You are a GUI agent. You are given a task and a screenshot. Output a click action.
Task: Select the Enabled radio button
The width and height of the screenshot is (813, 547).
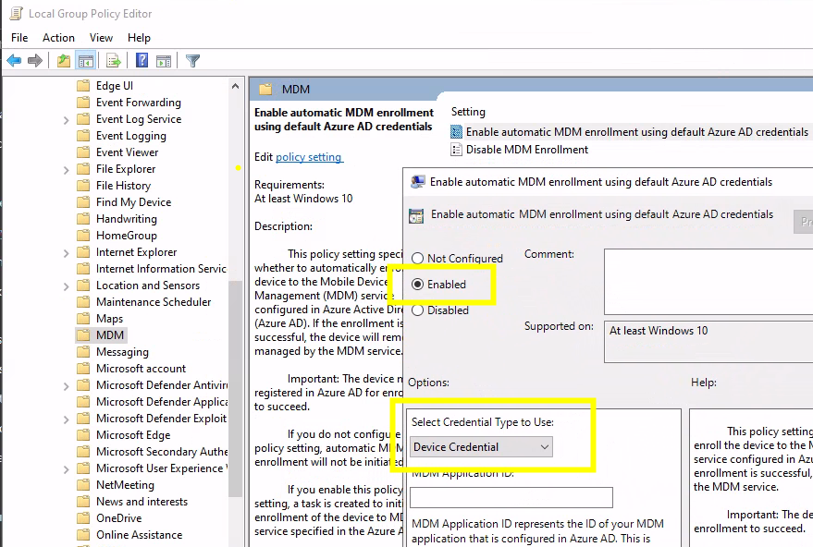coord(417,284)
